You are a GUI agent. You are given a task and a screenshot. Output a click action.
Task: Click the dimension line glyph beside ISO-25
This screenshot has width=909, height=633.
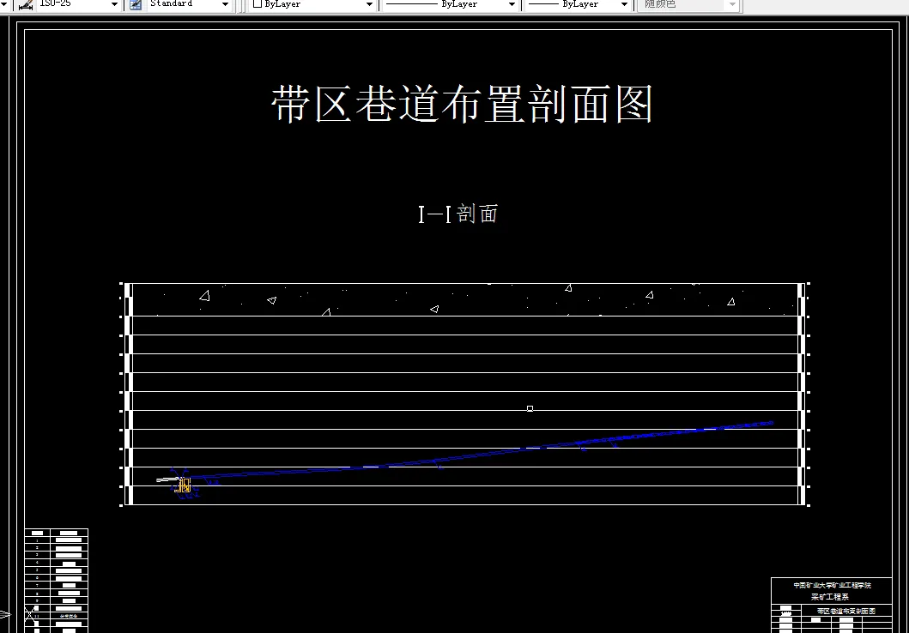tap(26, 4)
